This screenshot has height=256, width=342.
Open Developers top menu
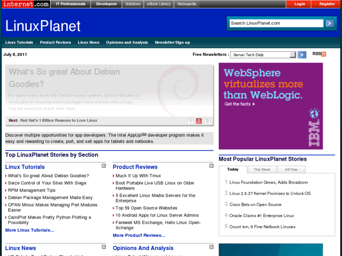tap(106, 4)
